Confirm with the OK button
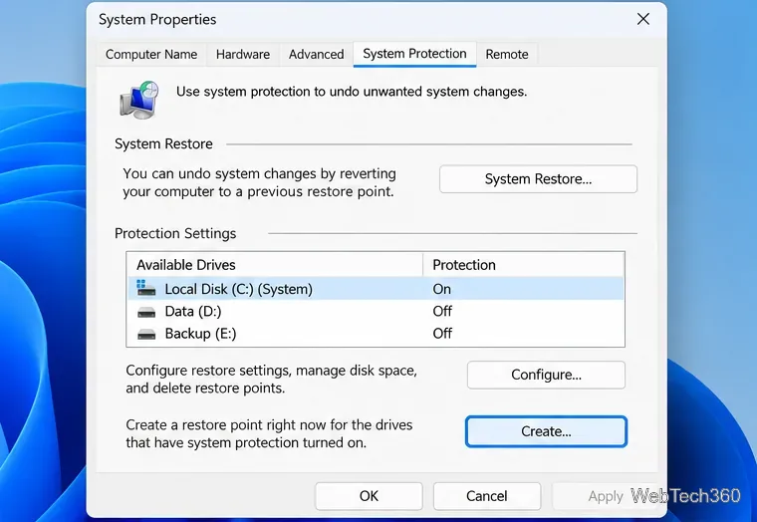Image resolution: width=757 pixels, height=522 pixels. click(369, 496)
